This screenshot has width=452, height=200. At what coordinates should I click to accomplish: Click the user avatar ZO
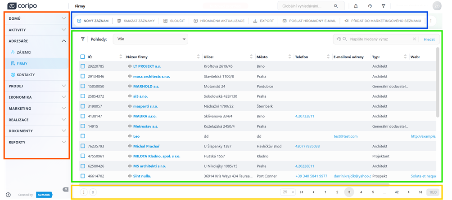tap(437, 6)
